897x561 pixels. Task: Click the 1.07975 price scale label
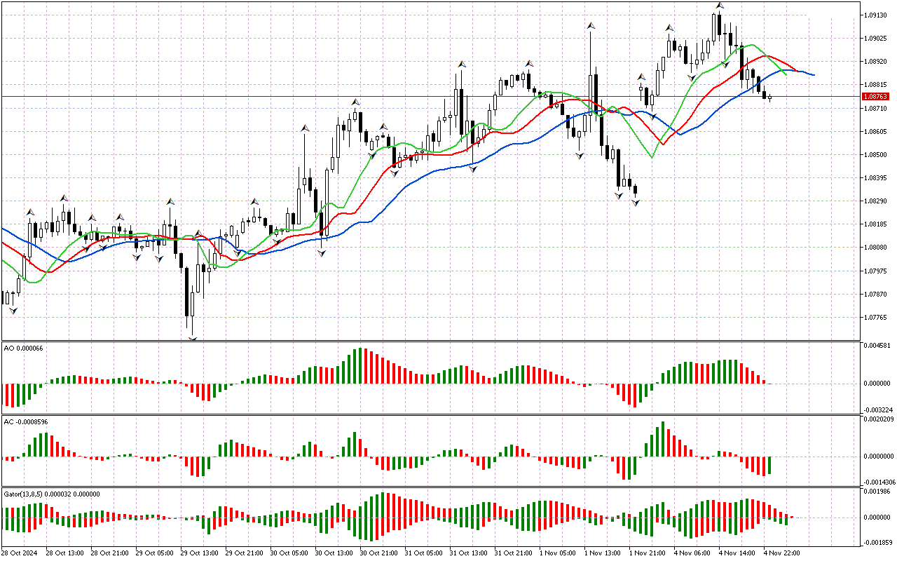[875, 271]
